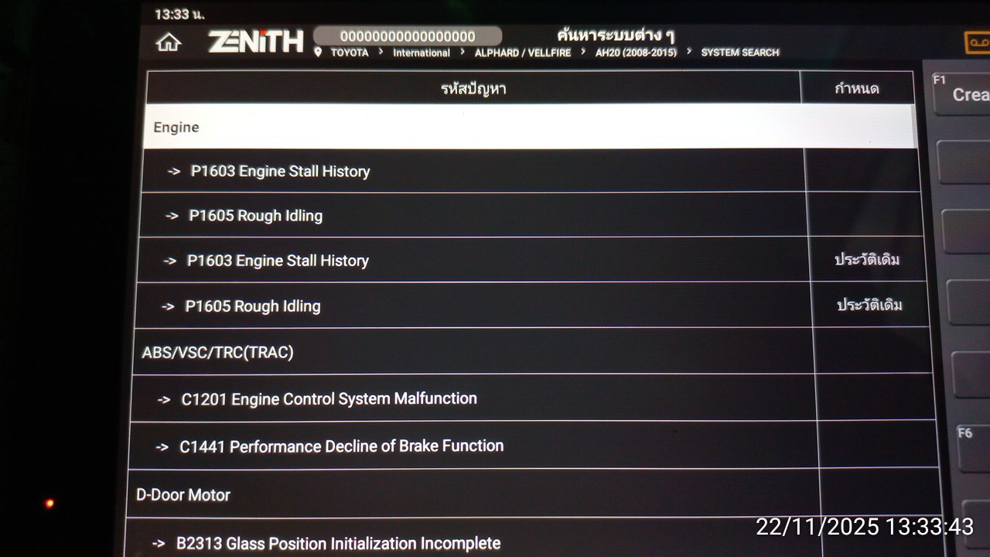This screenshot has height=557, width=990.
Task: Open the ABS/VSC/TRC(TRAC) system row
Action: [x=472, y=353]
